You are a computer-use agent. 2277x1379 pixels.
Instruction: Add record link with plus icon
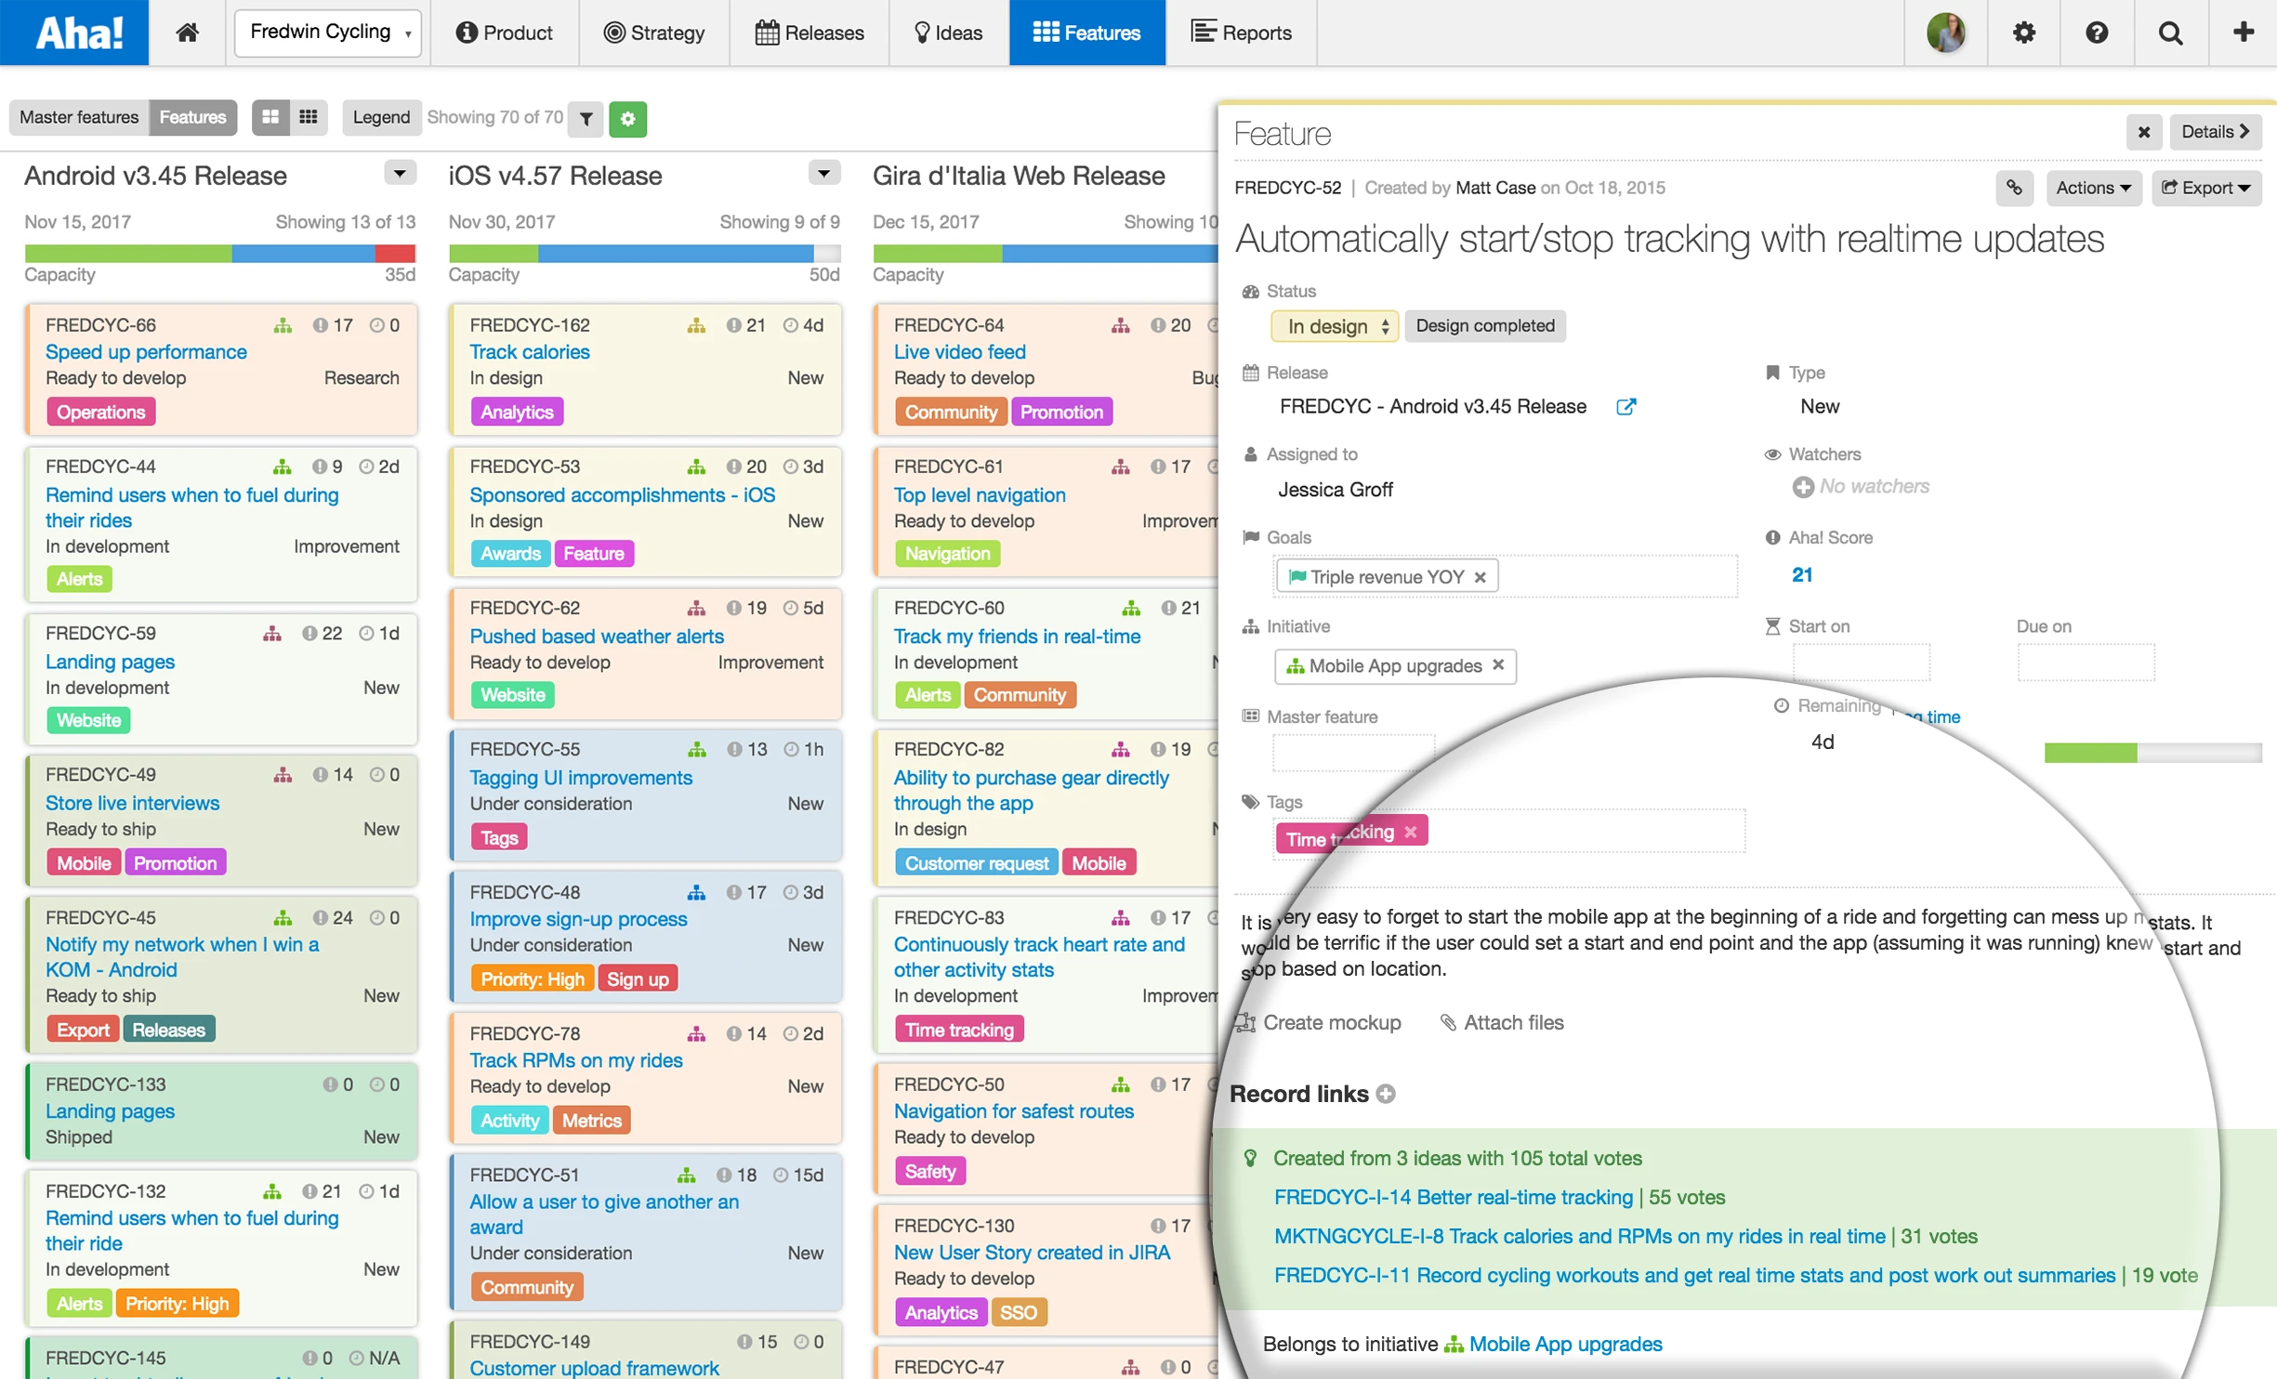tap(1386, 1094)
